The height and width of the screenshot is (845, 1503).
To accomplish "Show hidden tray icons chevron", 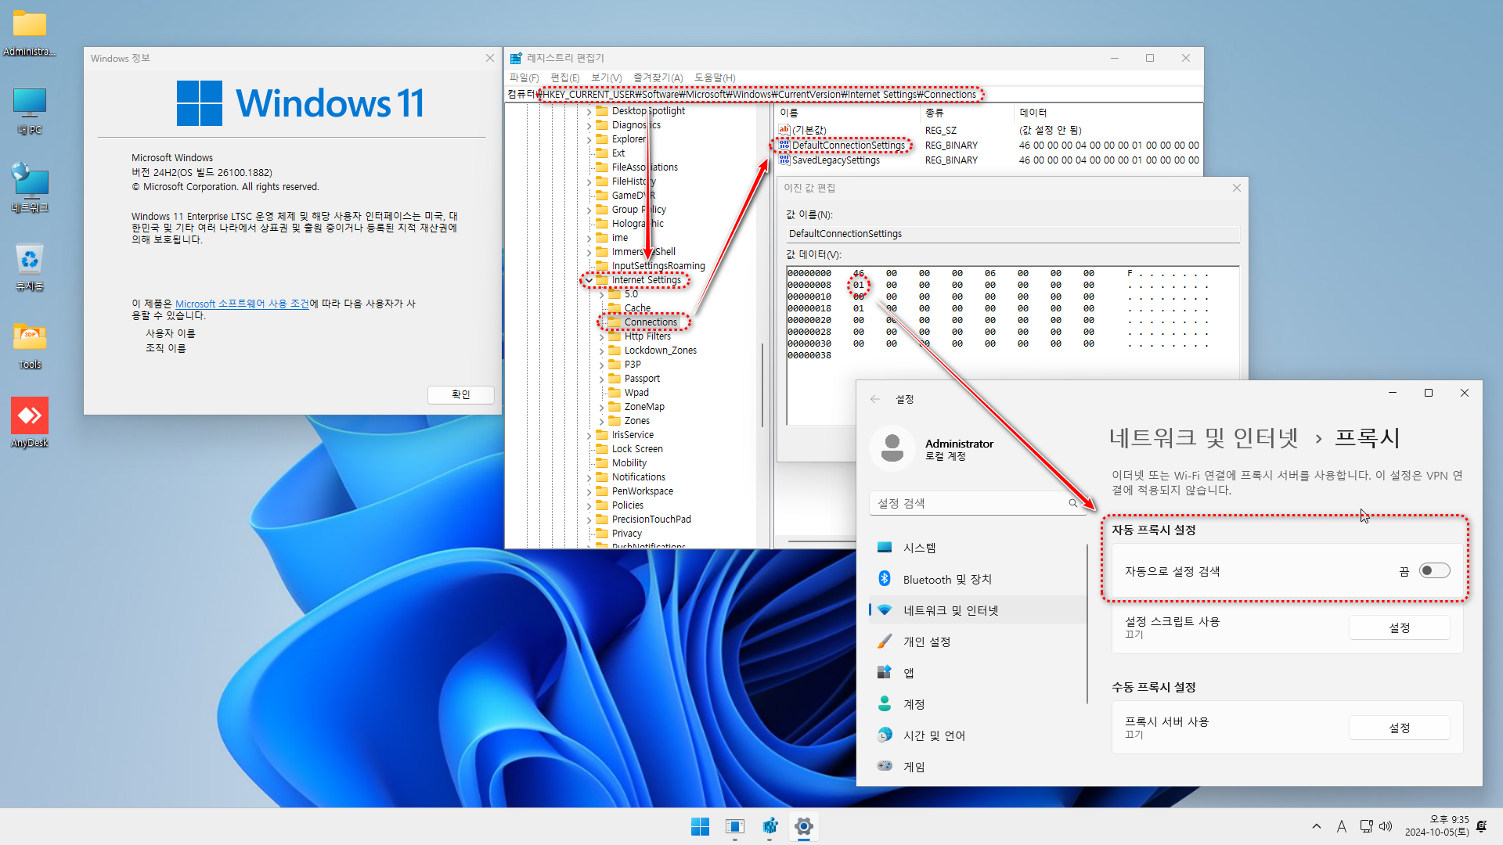I will pos(1316,826).
